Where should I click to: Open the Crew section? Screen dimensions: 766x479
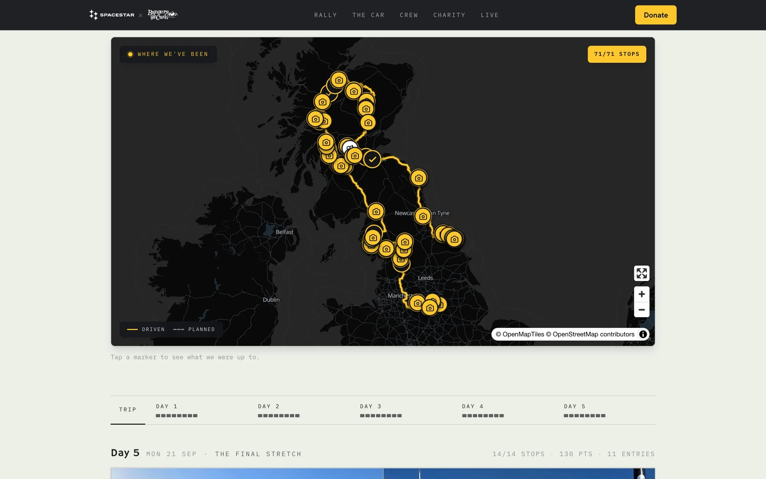click(409, 15)
